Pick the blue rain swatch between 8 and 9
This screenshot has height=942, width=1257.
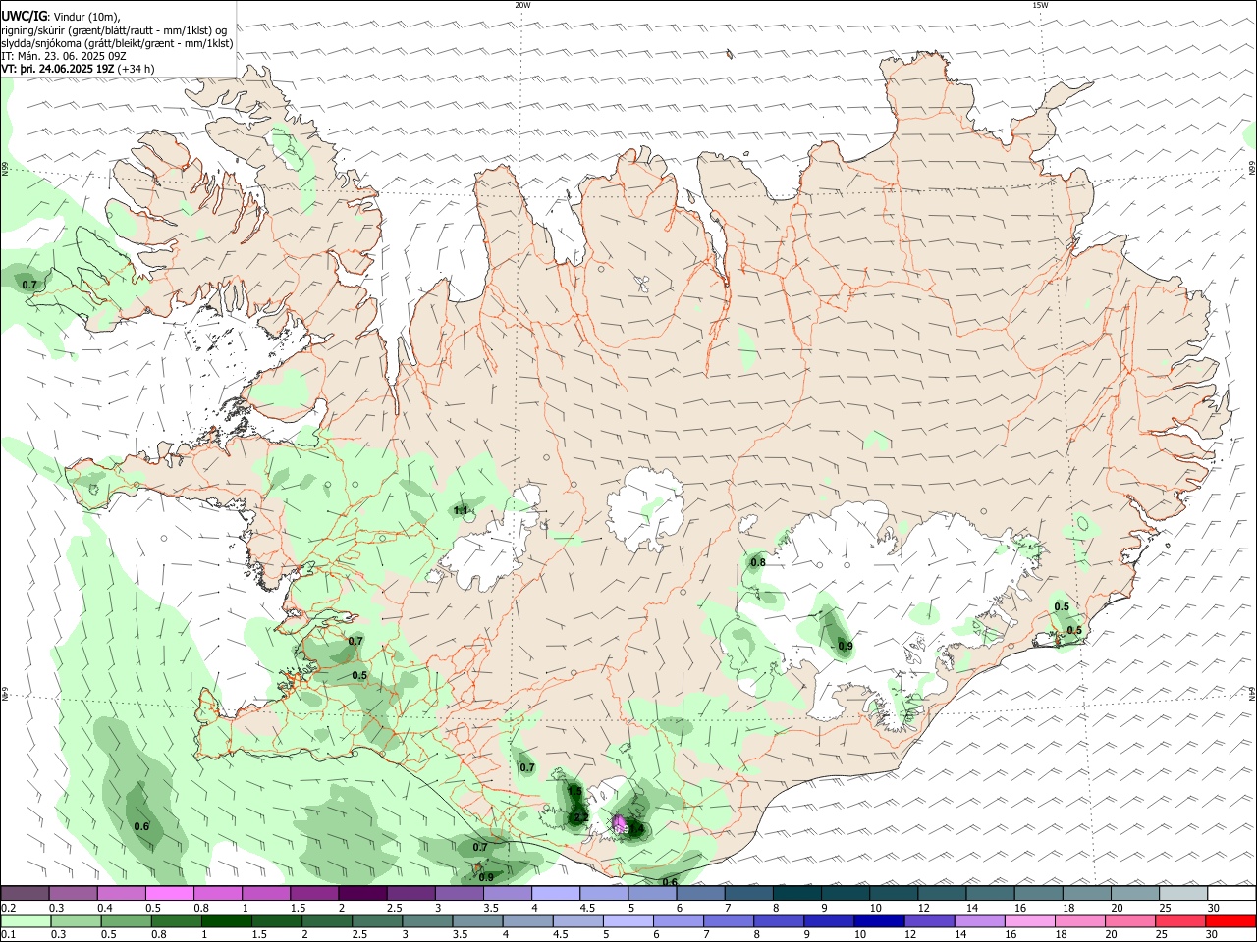tap(780, 920)
